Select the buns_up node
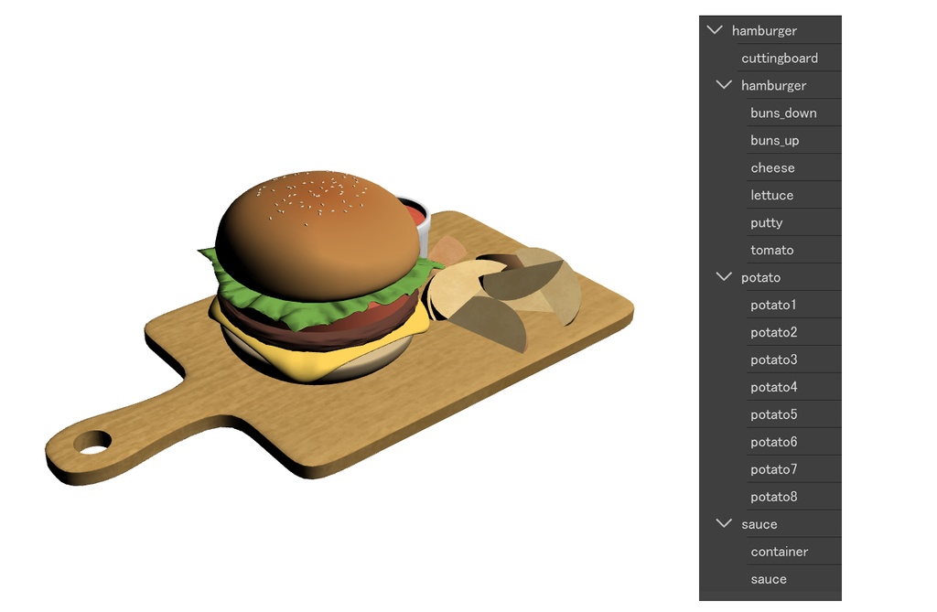Viewport: 937px width, 612px height. 777,139
